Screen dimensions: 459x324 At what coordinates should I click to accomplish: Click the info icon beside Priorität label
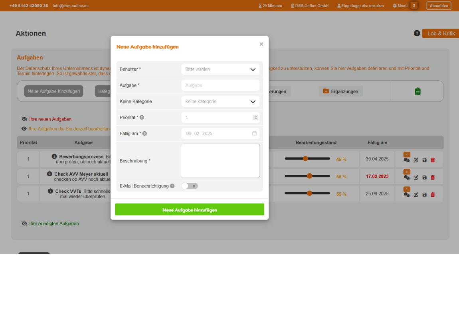click(x=142, y=117)
